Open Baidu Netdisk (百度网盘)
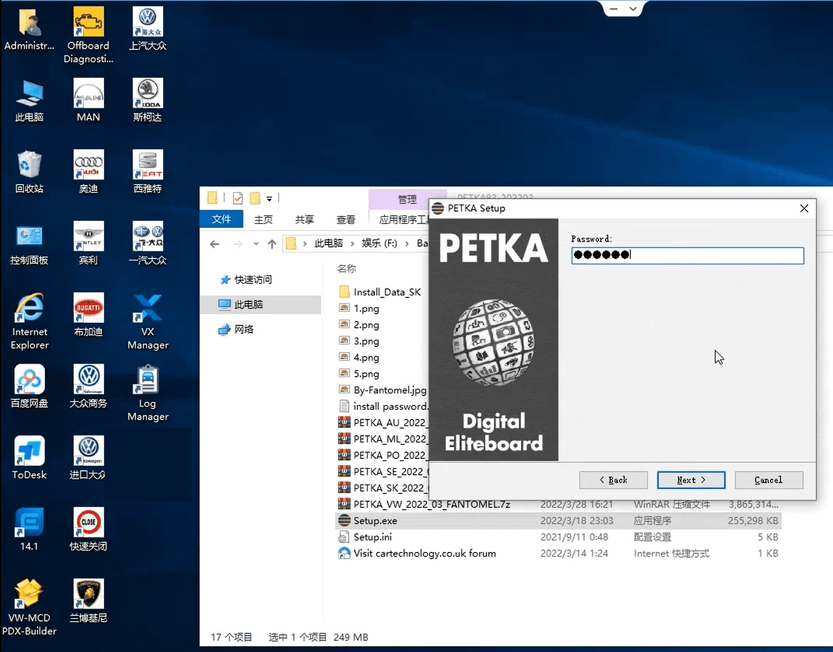Viewport: 833px width, 652px height. 29,383
